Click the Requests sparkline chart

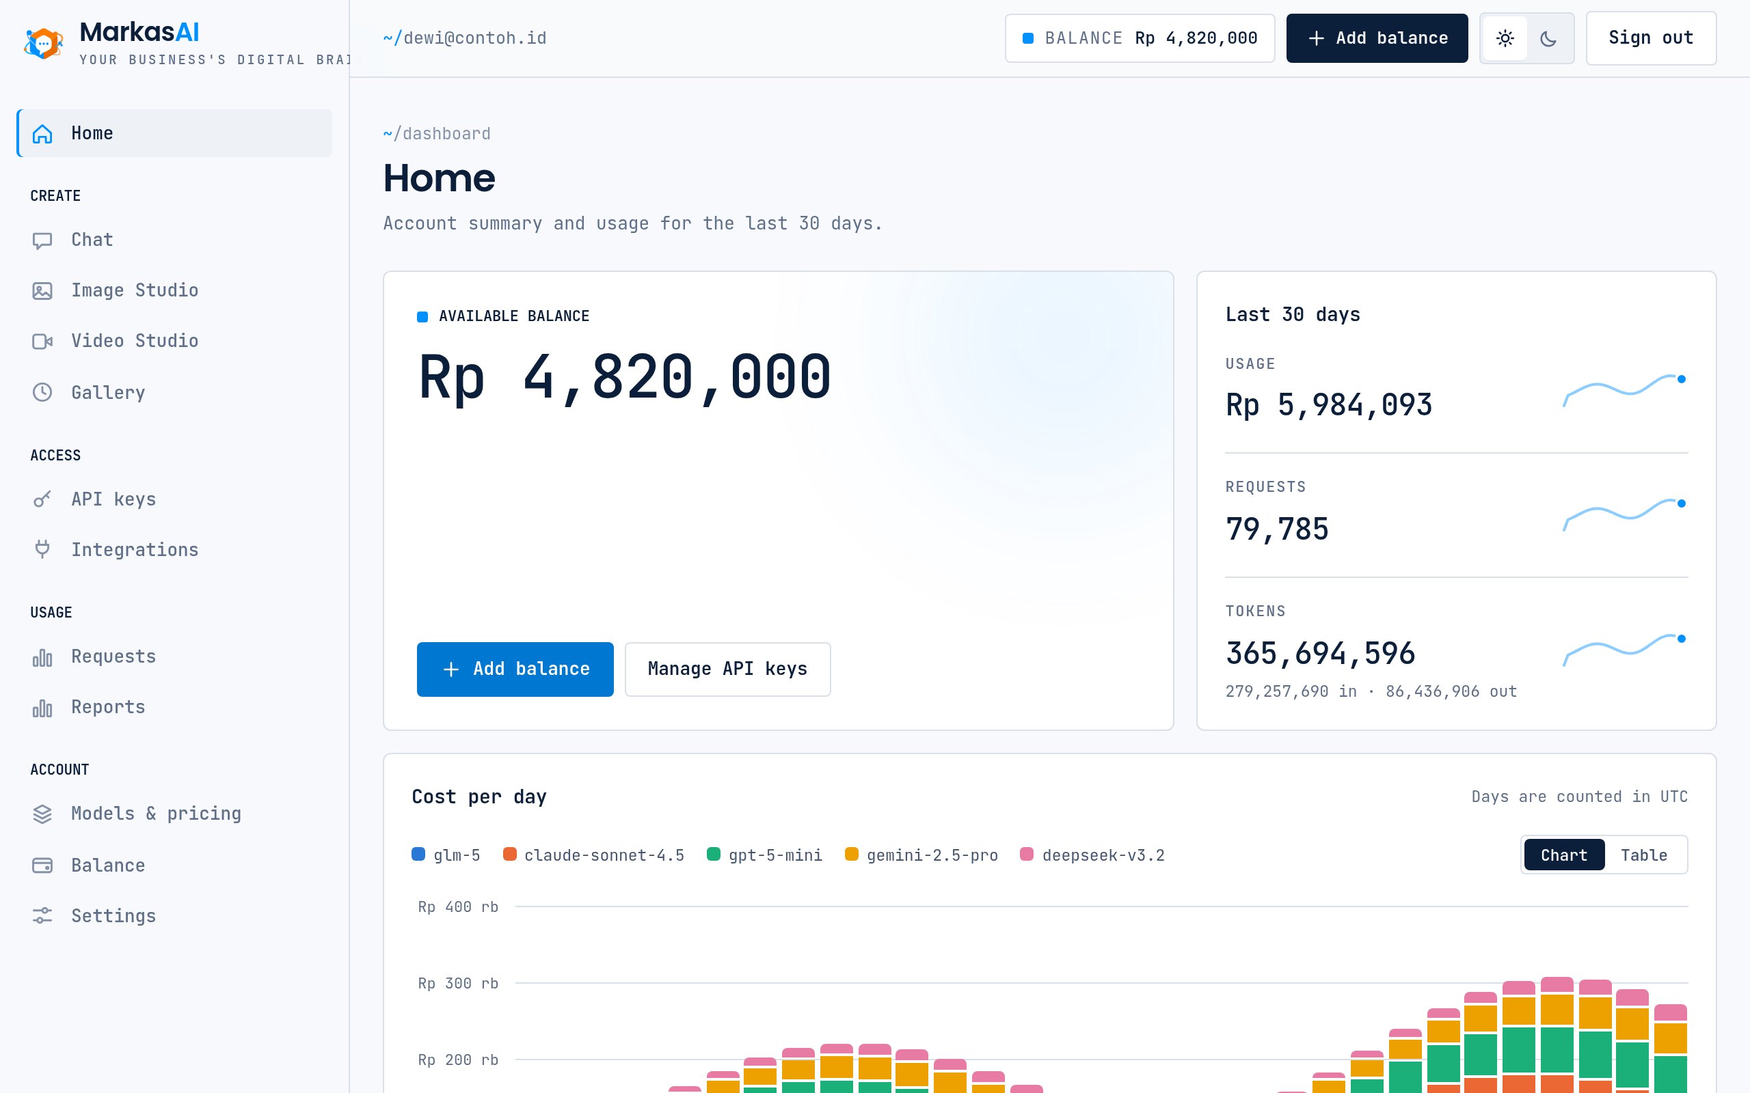click(1625, 515)
